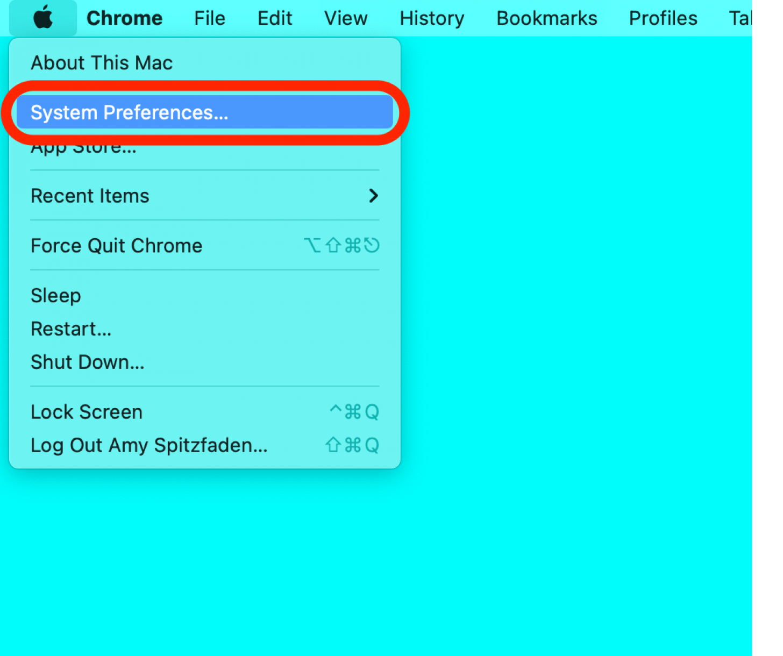Open the Profiles menu
The width and height of the screenshot is (783, 656).
point(663,18)
